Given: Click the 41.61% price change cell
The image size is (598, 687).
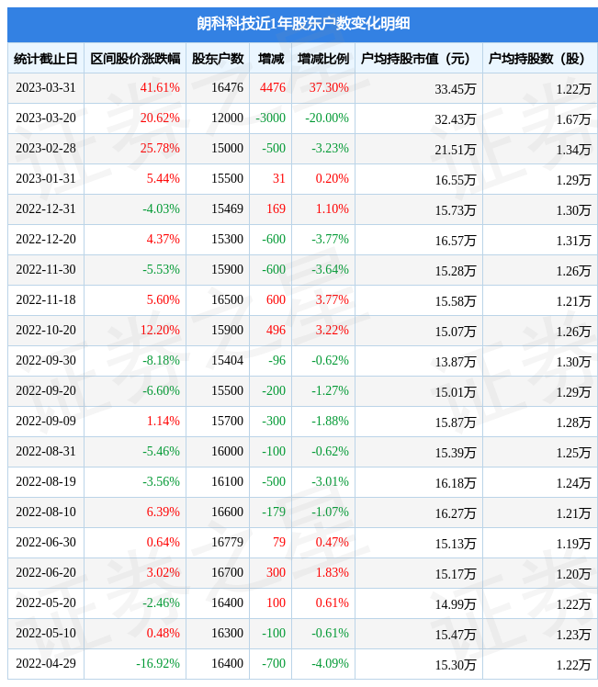Looking at the screenshot, I should click(160, 87).
